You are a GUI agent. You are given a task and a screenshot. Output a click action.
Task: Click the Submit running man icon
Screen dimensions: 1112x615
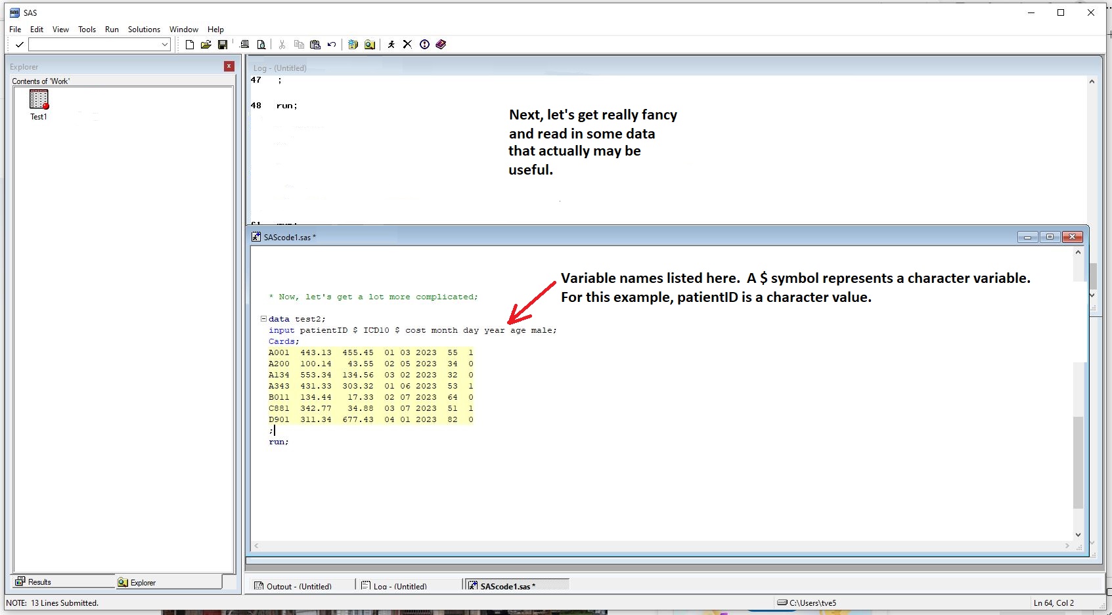(x=391, y=45)
